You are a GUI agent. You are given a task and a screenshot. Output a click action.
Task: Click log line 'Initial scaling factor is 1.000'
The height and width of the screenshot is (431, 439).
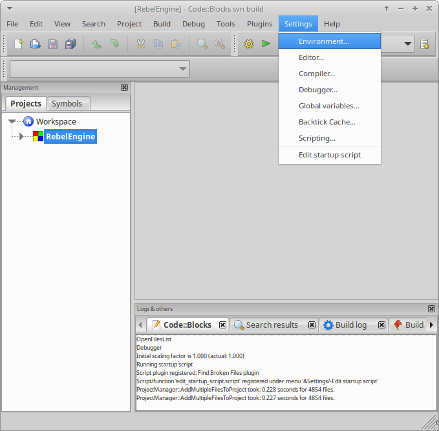[190, 356]
